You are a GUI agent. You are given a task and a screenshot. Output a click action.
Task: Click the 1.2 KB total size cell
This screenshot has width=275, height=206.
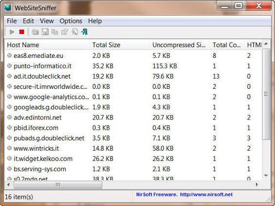coord(101,169)
